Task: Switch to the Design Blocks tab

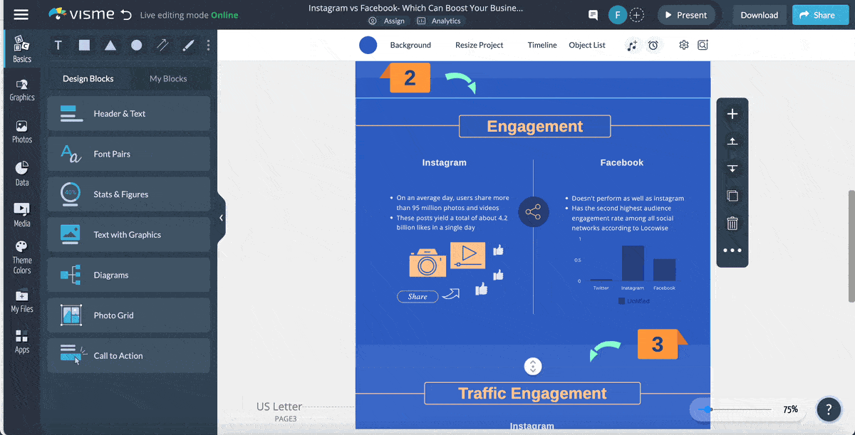Action: (88, 79)
